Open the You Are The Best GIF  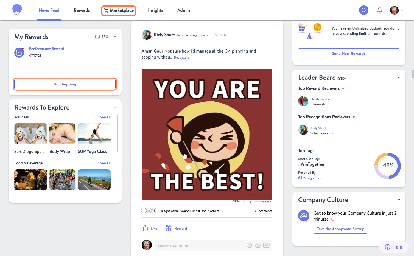(207, 135)
